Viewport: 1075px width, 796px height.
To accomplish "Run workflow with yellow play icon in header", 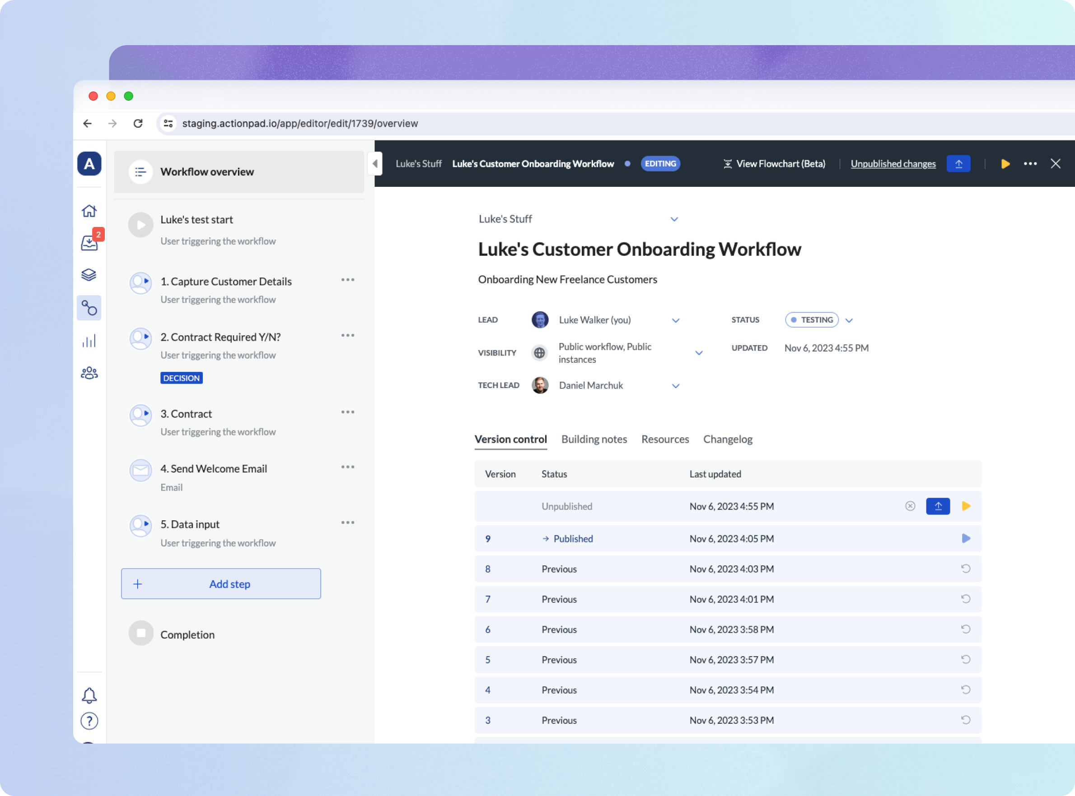I will (x=1005, y=164).
